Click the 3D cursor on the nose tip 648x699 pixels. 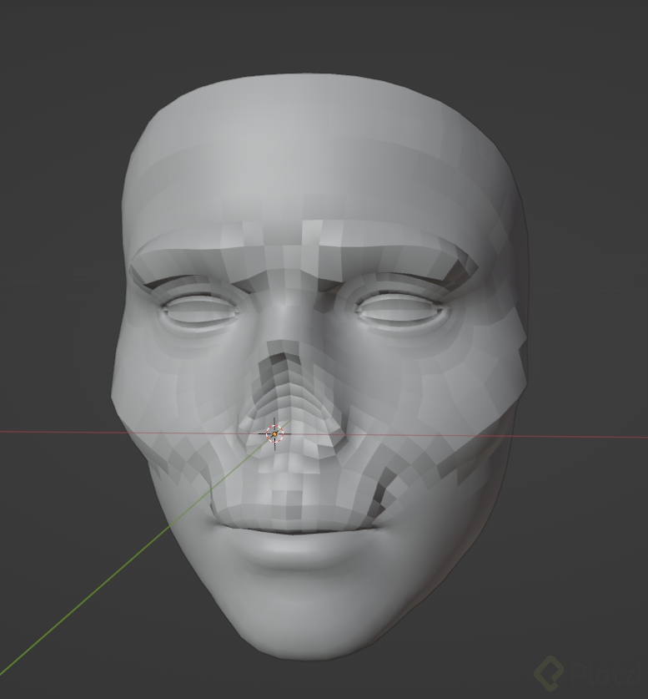[274, 433]
